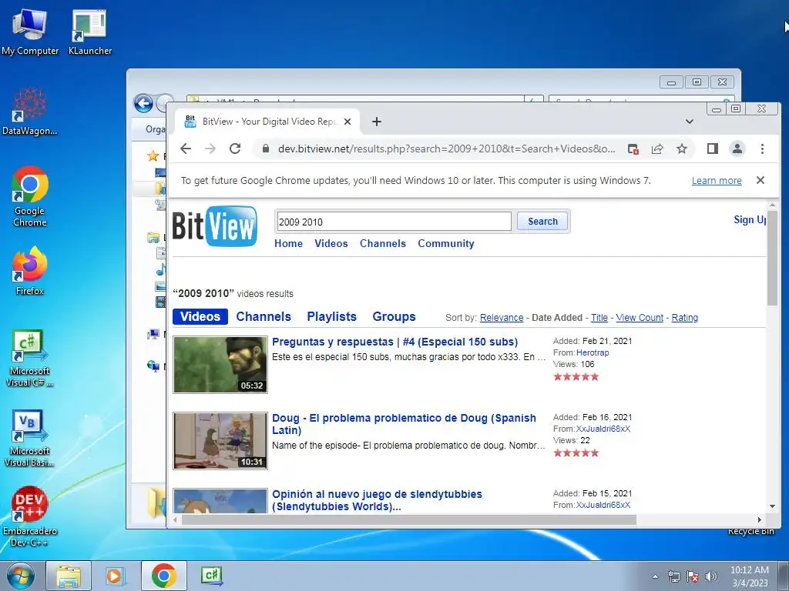This screenshot has height=591, width=789.
Task: Open Preguntas y respuestas #4 title link
Action: [395, 342]
